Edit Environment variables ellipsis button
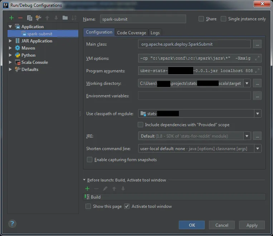 [257, 96]
